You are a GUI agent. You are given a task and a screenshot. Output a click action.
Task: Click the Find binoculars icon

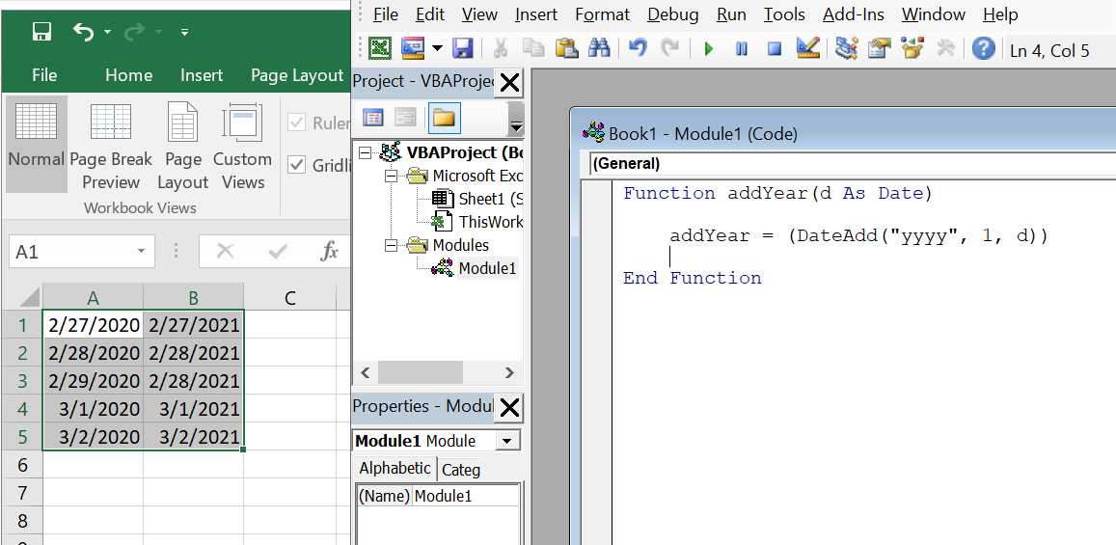point(599,48)
